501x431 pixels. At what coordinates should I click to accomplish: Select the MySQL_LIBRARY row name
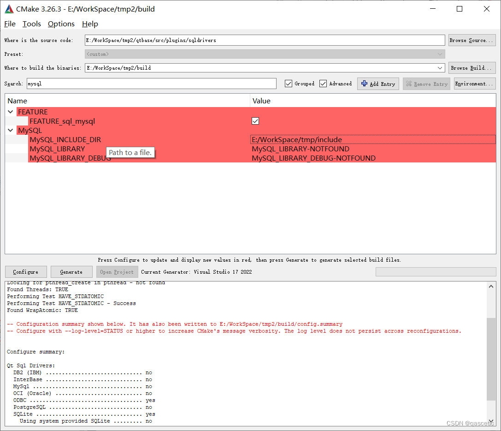click(57, 149)
